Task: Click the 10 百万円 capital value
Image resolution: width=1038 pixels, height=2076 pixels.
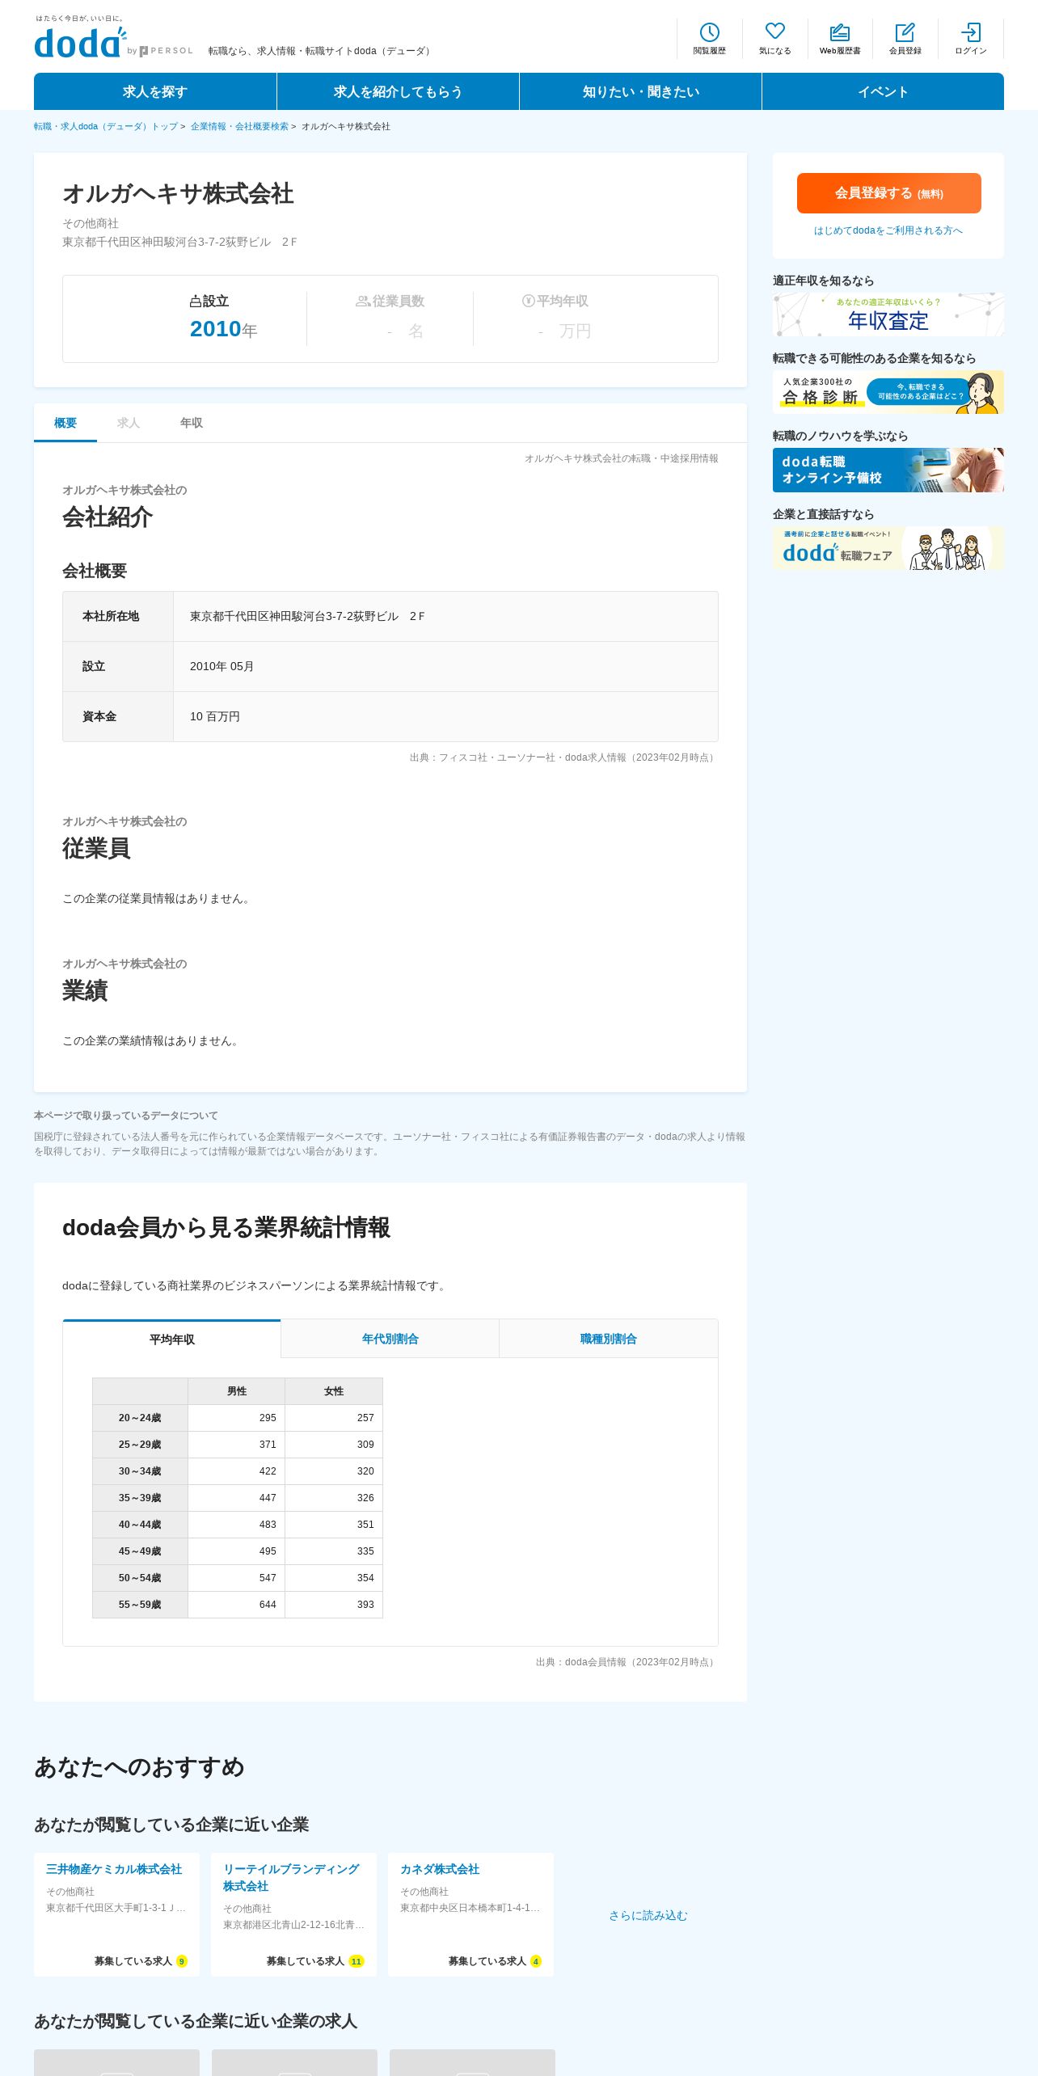Action: [215, 716]
